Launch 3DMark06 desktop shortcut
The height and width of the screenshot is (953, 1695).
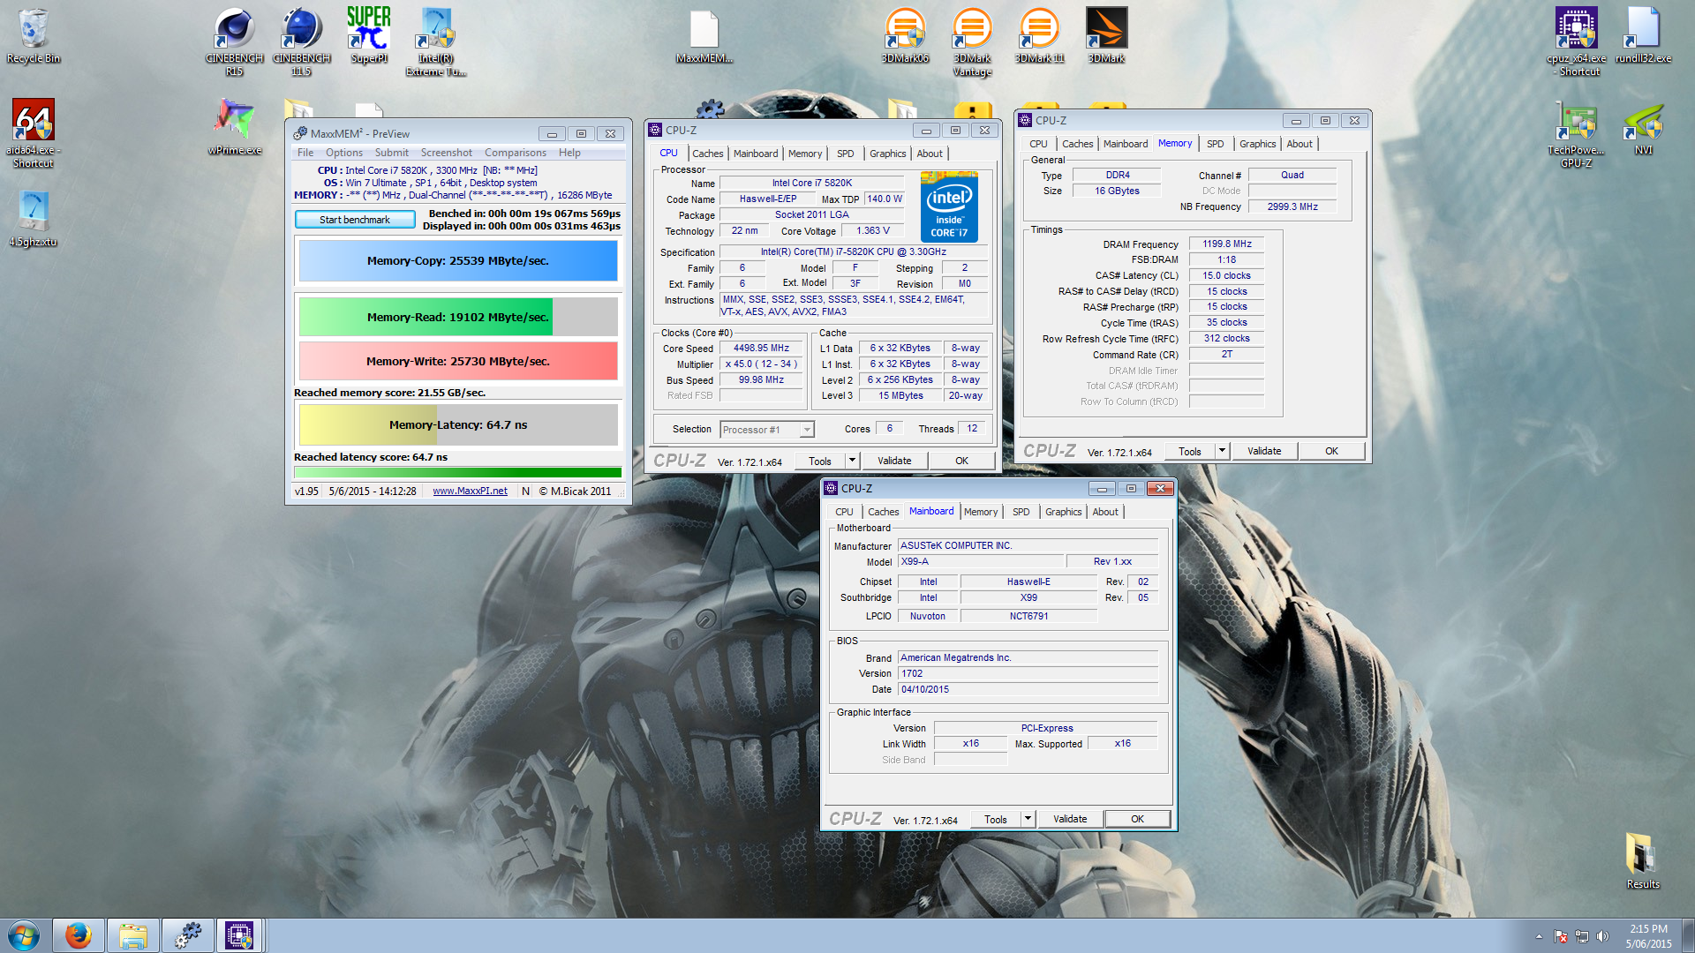tap(905, 35)
